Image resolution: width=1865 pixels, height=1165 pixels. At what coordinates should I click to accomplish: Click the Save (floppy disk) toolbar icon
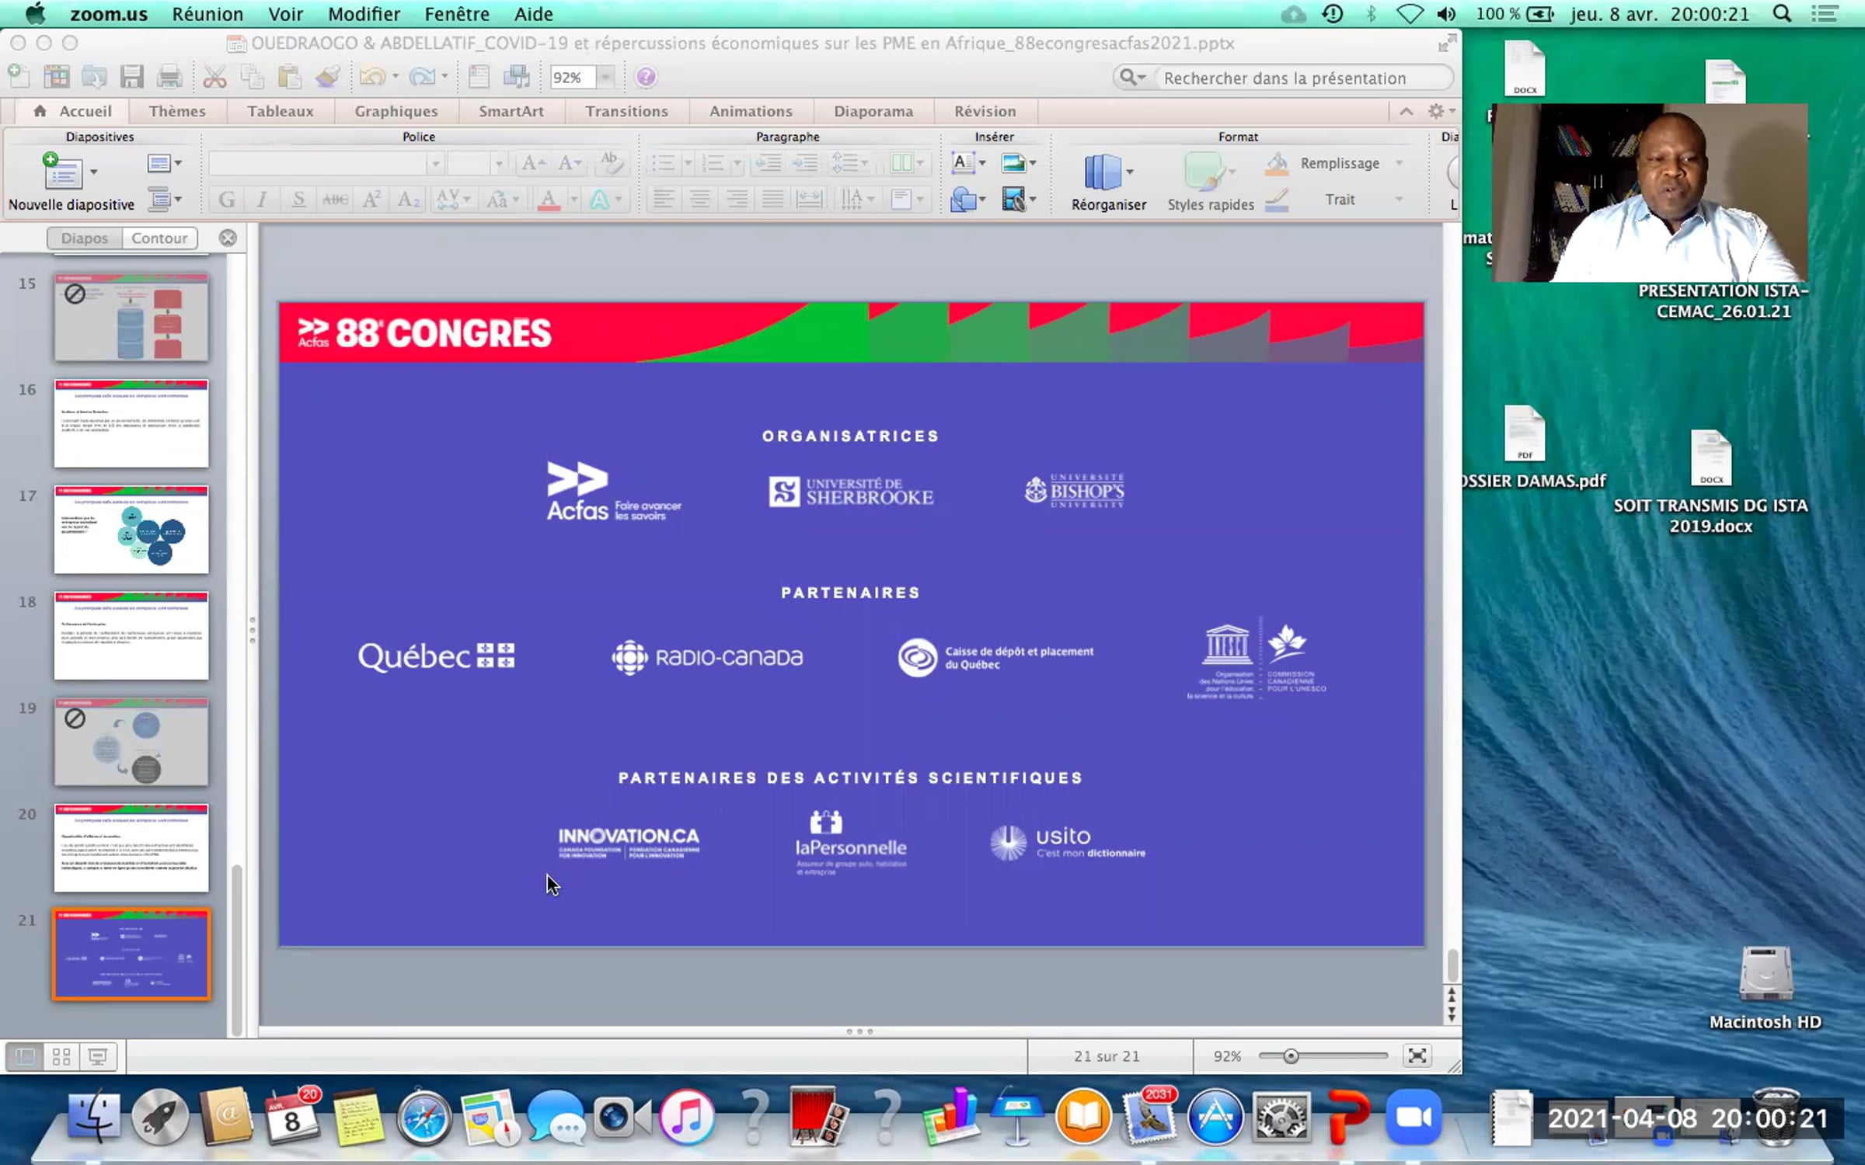coord(131,77)
